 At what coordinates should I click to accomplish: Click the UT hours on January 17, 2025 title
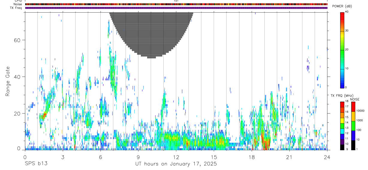tap(176, 164)
